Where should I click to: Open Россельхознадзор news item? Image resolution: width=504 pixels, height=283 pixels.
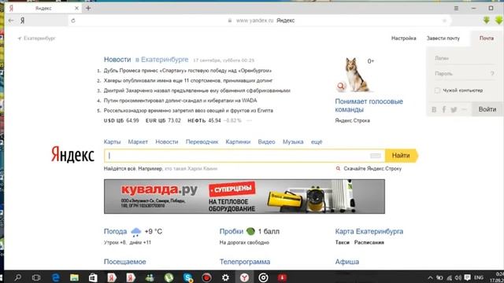tap(188, 111)
